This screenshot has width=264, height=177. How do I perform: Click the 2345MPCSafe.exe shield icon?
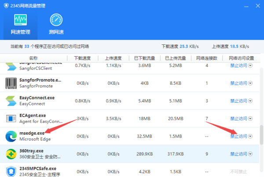point(11,171)
